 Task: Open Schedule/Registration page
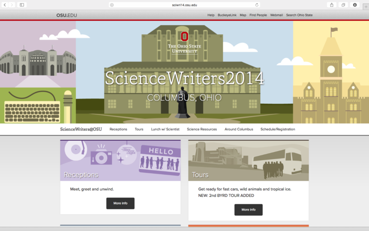[x=277, y=129]
